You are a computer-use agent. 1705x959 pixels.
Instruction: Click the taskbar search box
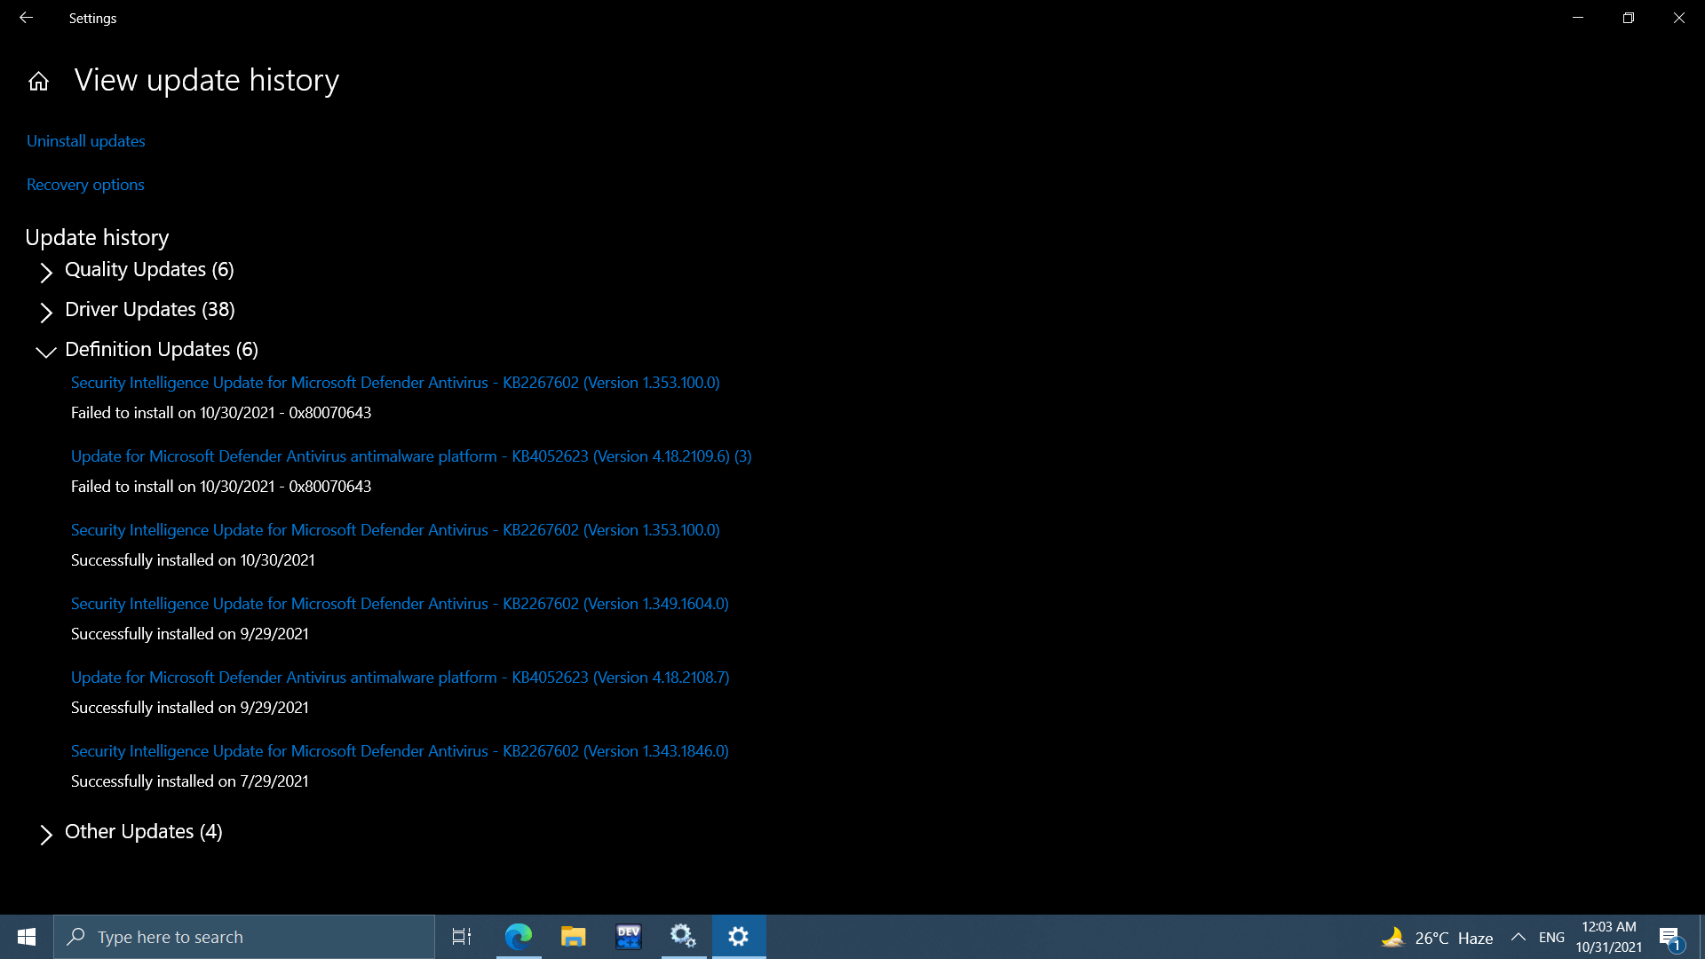[244, 937]
